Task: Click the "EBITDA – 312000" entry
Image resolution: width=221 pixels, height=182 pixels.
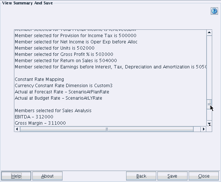Action: [34, 117]
